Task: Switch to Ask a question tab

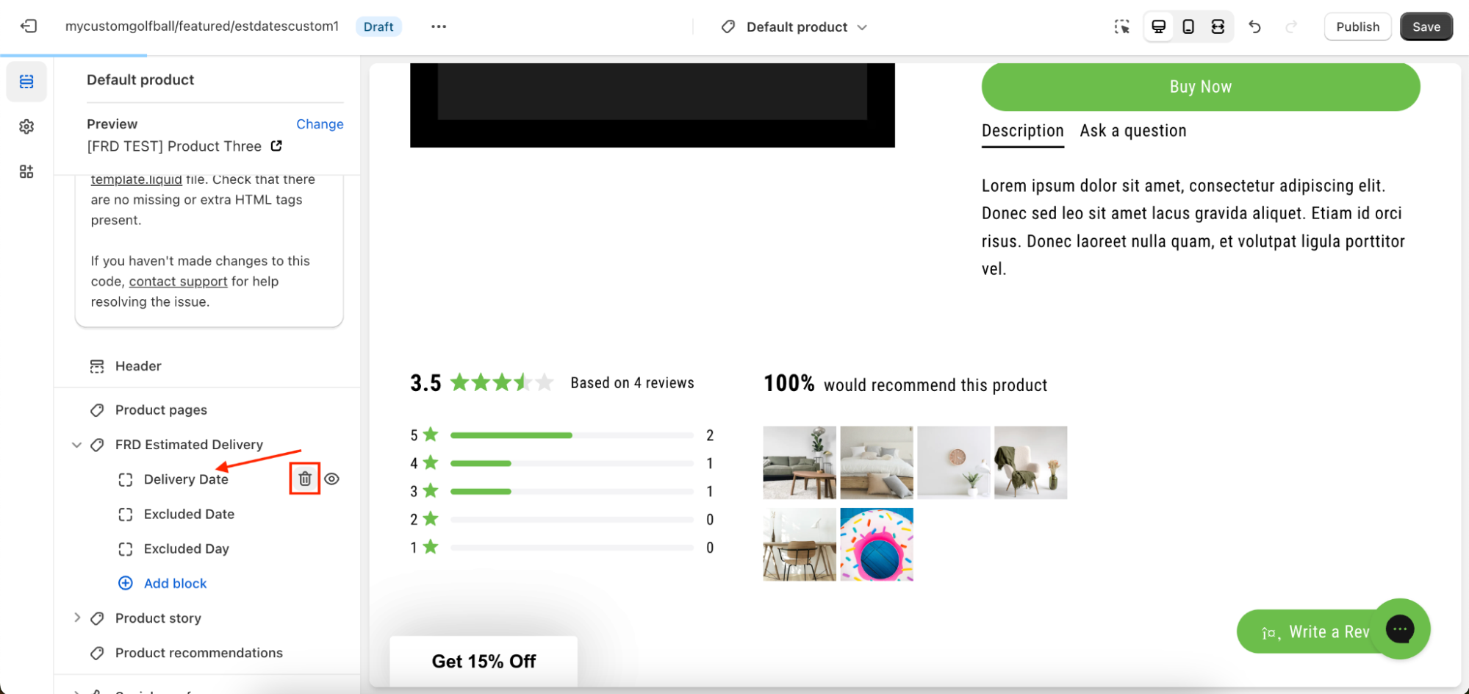Action: [1132, 131]
